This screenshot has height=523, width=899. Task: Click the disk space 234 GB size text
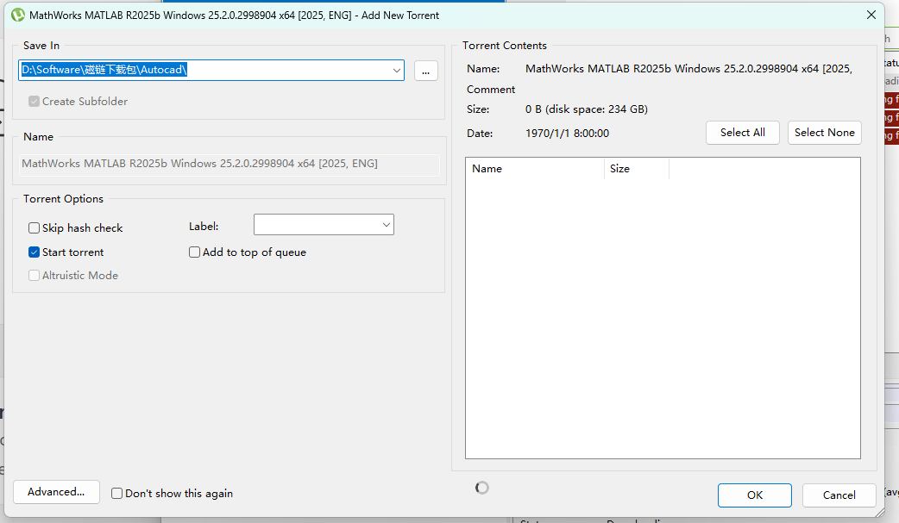tap(587, 109)
